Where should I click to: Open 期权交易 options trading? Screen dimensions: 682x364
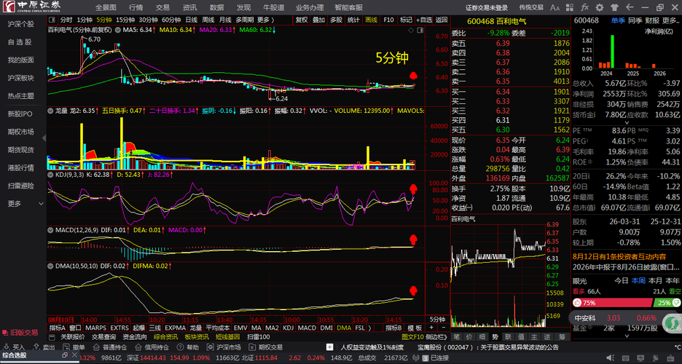click(x=266, y=347)
